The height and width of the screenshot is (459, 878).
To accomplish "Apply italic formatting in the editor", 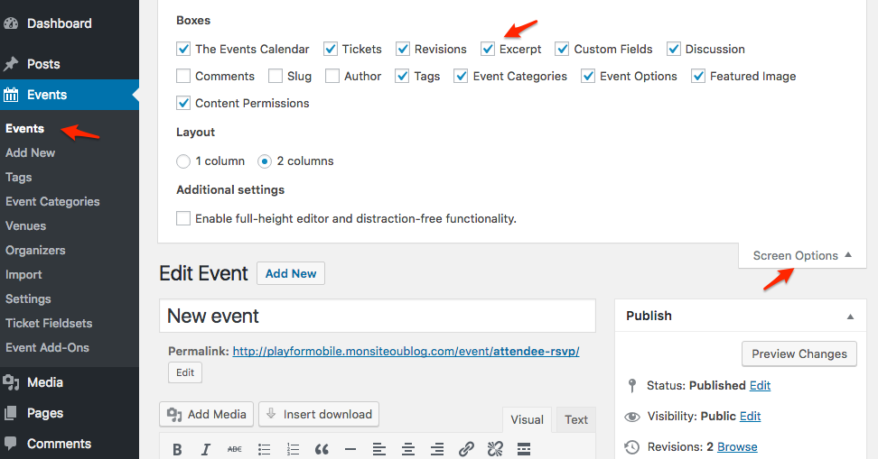I will coord(206,449).
